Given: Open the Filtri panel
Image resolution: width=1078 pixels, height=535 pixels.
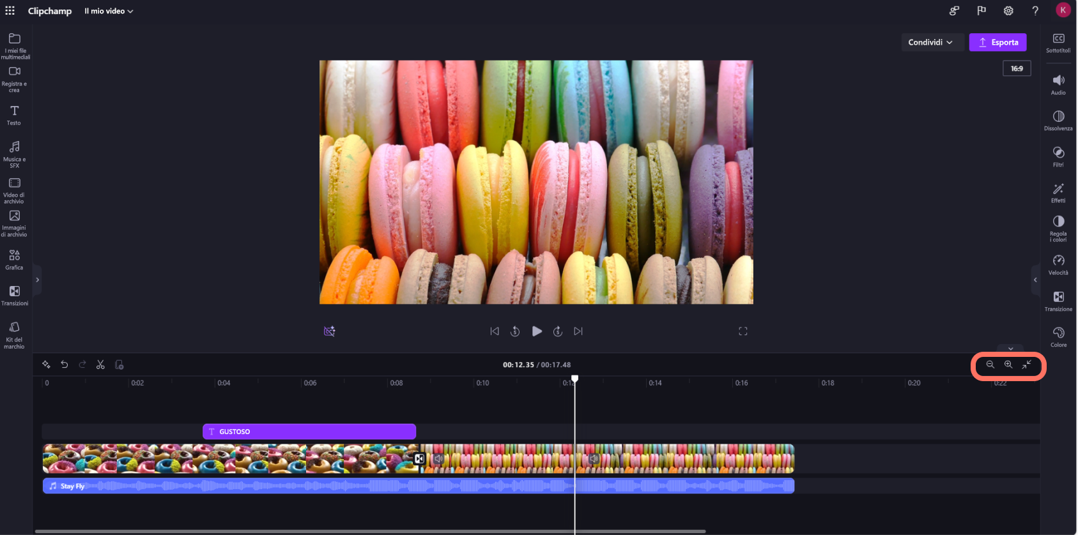Looking at the screenshot, I should point(1058,156).
